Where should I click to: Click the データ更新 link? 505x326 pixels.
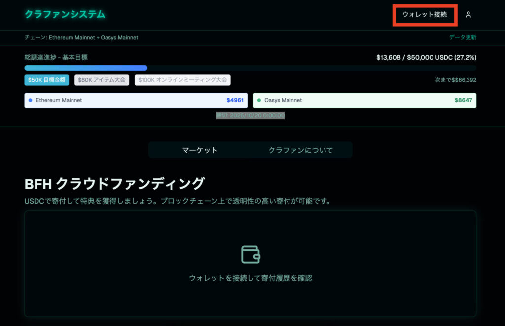pyautogui.click(x=462, y=37)
